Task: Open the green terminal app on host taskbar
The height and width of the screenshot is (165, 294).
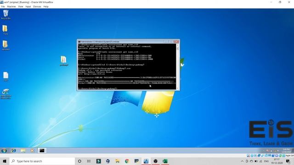Action: [98, 161]
